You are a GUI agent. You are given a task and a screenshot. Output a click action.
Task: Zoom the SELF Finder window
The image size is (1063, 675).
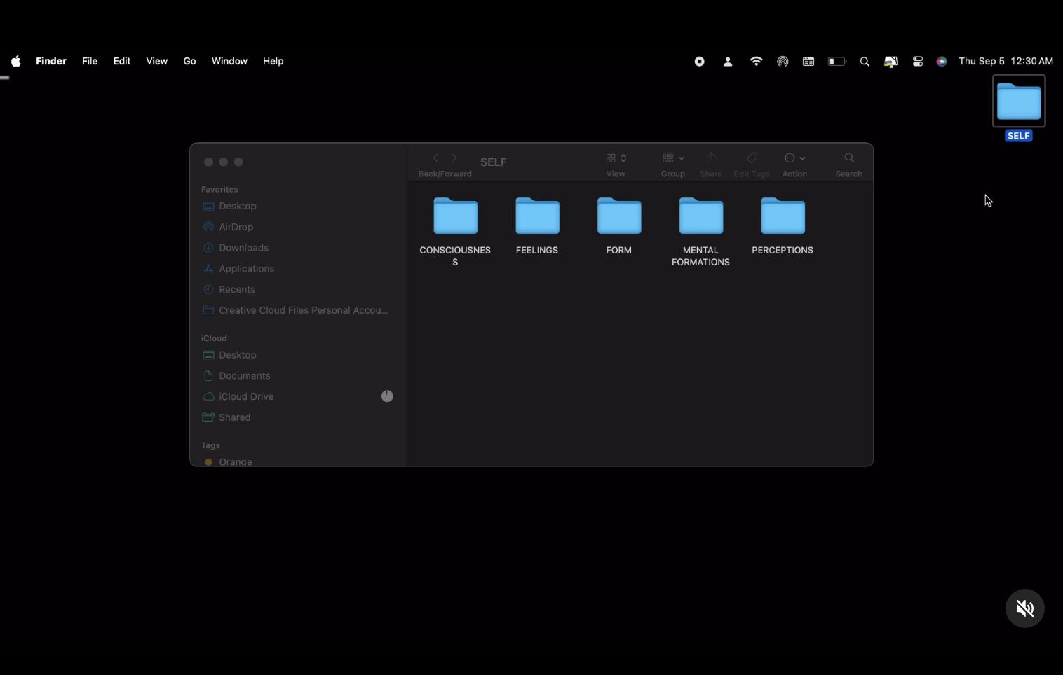pyautogui.click(x=238, y=162)
